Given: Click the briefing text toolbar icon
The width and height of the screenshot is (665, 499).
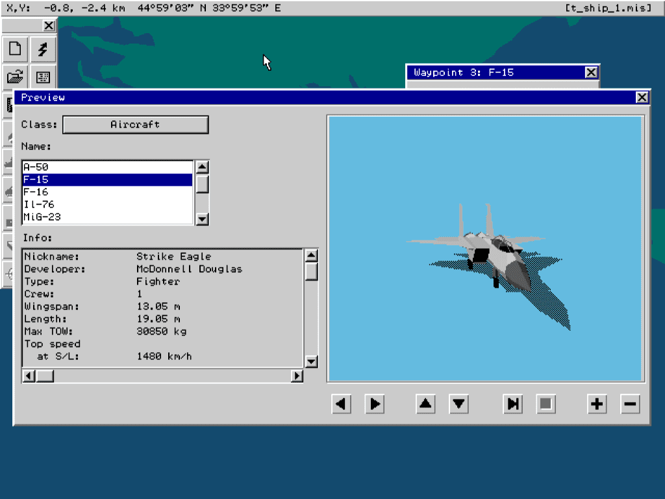Looking at the screenshot, I should (43, 77).
